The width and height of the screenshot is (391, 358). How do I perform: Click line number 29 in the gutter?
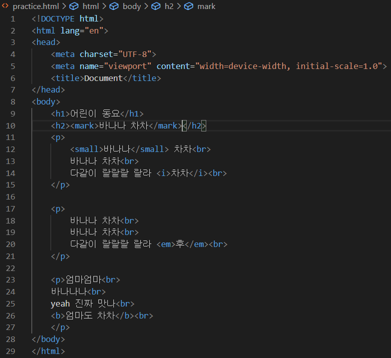tap(10, 351)
